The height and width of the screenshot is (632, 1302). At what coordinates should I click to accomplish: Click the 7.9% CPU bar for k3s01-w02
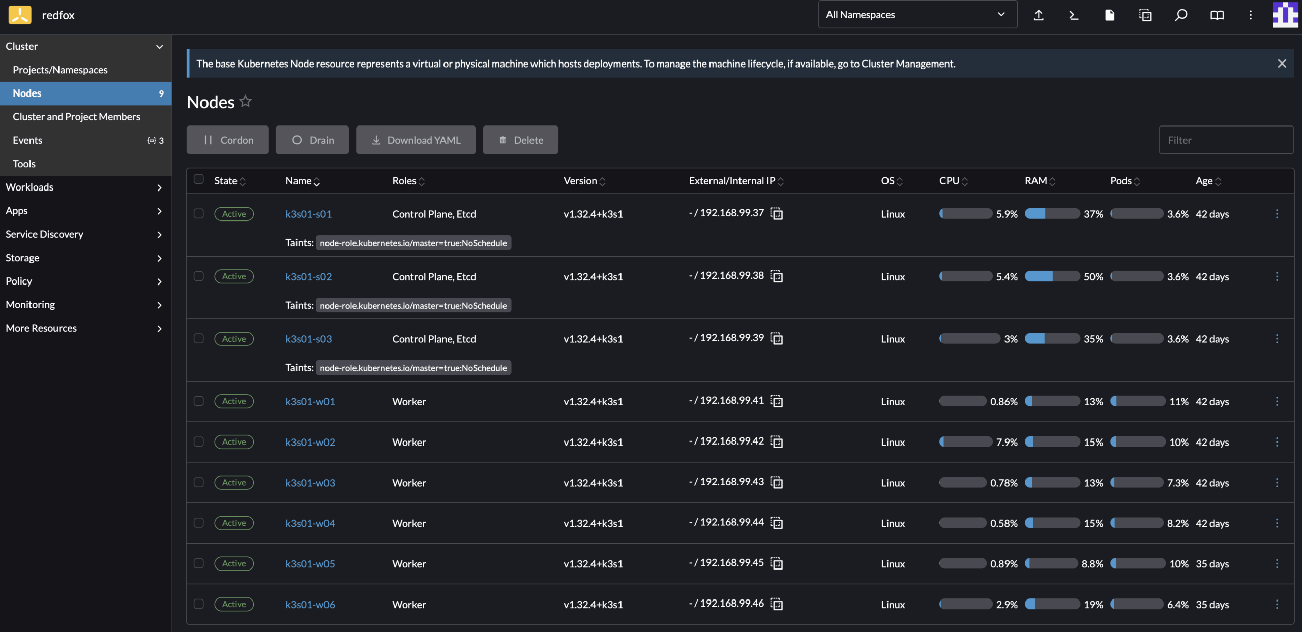[966, 442]
